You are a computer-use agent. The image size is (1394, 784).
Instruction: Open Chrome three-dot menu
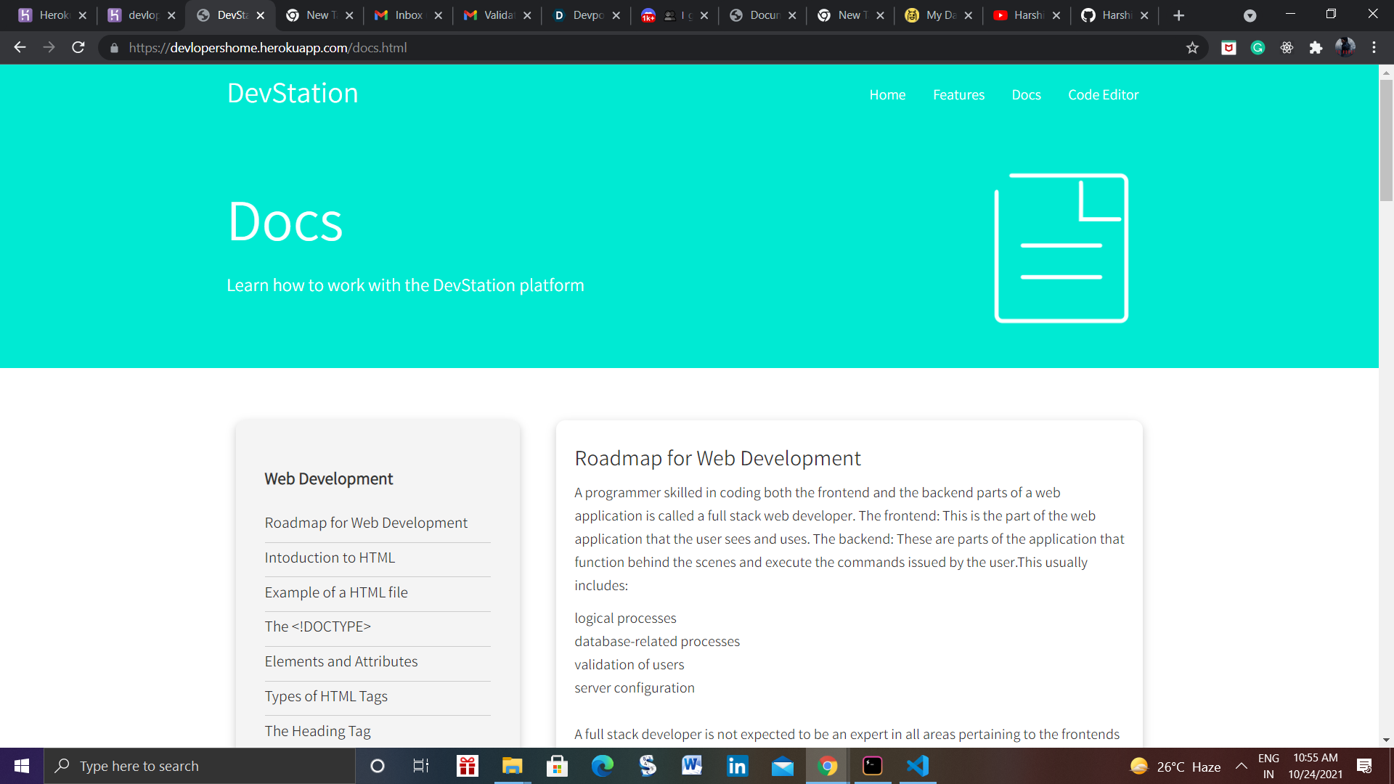(1374, 48)
